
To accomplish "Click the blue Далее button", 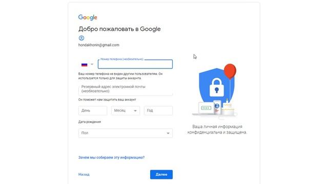I will tap(161, 174).
